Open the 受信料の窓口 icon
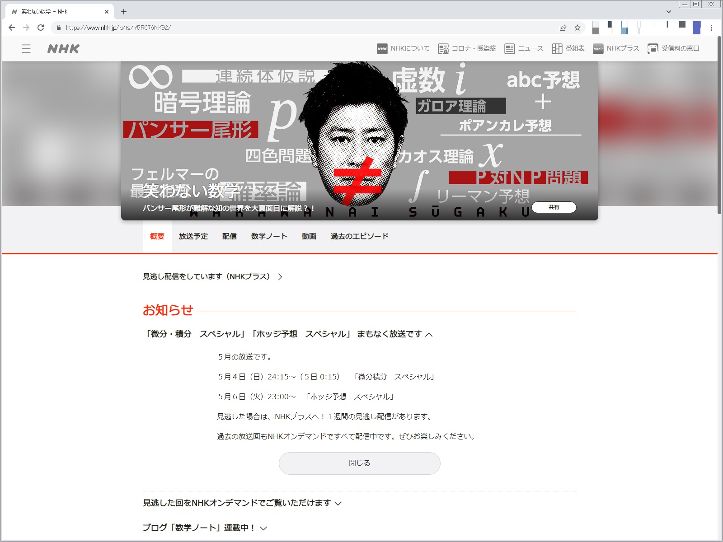This screenshot has width=723, height=542. (653, 48)
